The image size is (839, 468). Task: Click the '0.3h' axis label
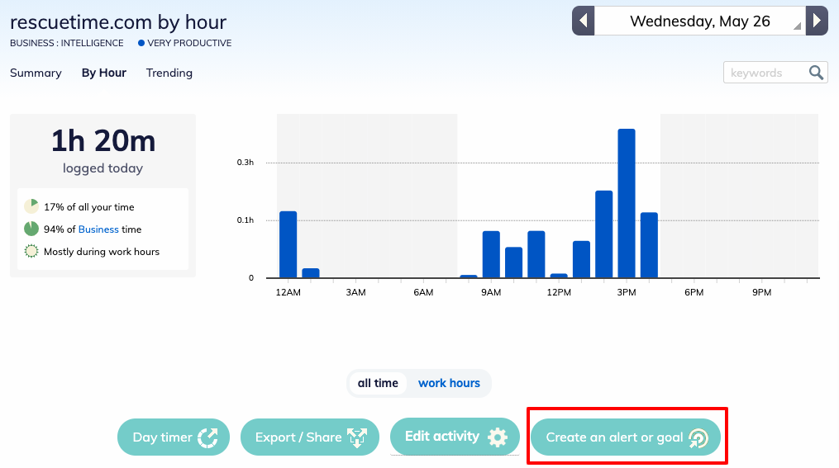(x=245, y=163)
